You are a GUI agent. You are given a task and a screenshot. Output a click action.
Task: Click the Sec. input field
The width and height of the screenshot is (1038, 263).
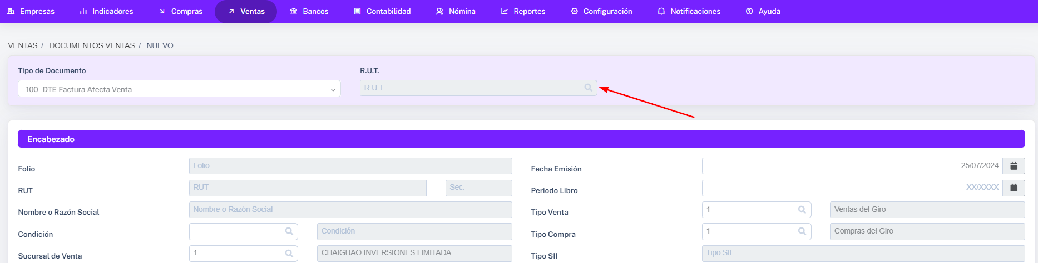pos(479,188)
